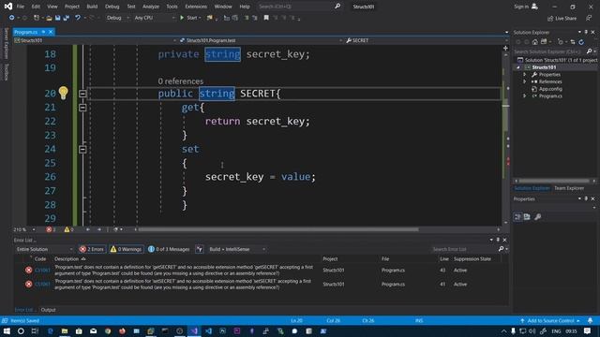The width and height of the screenshot is (600, 337).
Task: Click the Cortana search circle on taskbar
Action: 21,330
